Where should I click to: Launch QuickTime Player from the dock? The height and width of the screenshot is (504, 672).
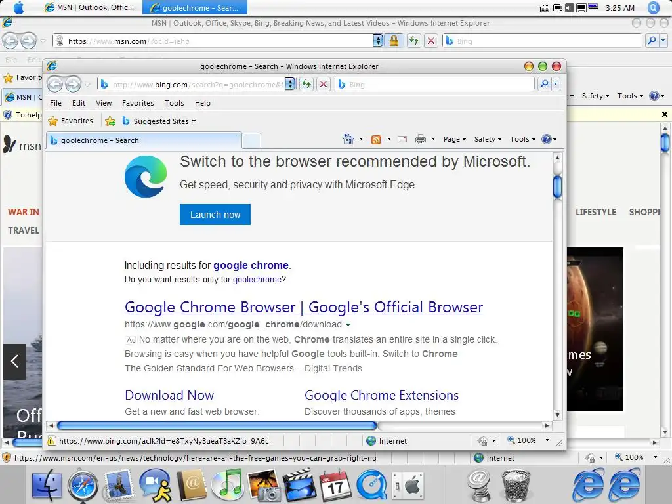click(x=371, y=486)
